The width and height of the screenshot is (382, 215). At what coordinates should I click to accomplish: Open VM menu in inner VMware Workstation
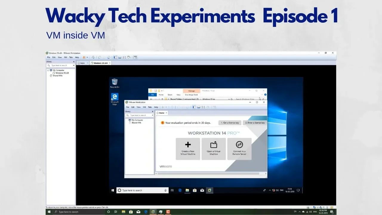click(x=144, y=107)
